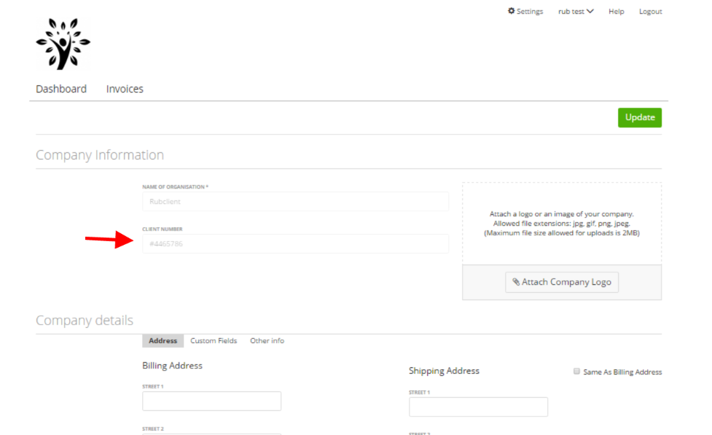Screen dimensions: 712x435
Task: Click the Settings text link
Action: (530, 12)
